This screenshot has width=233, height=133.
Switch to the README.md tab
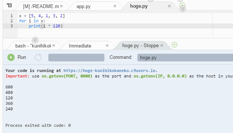coord(41,6)
